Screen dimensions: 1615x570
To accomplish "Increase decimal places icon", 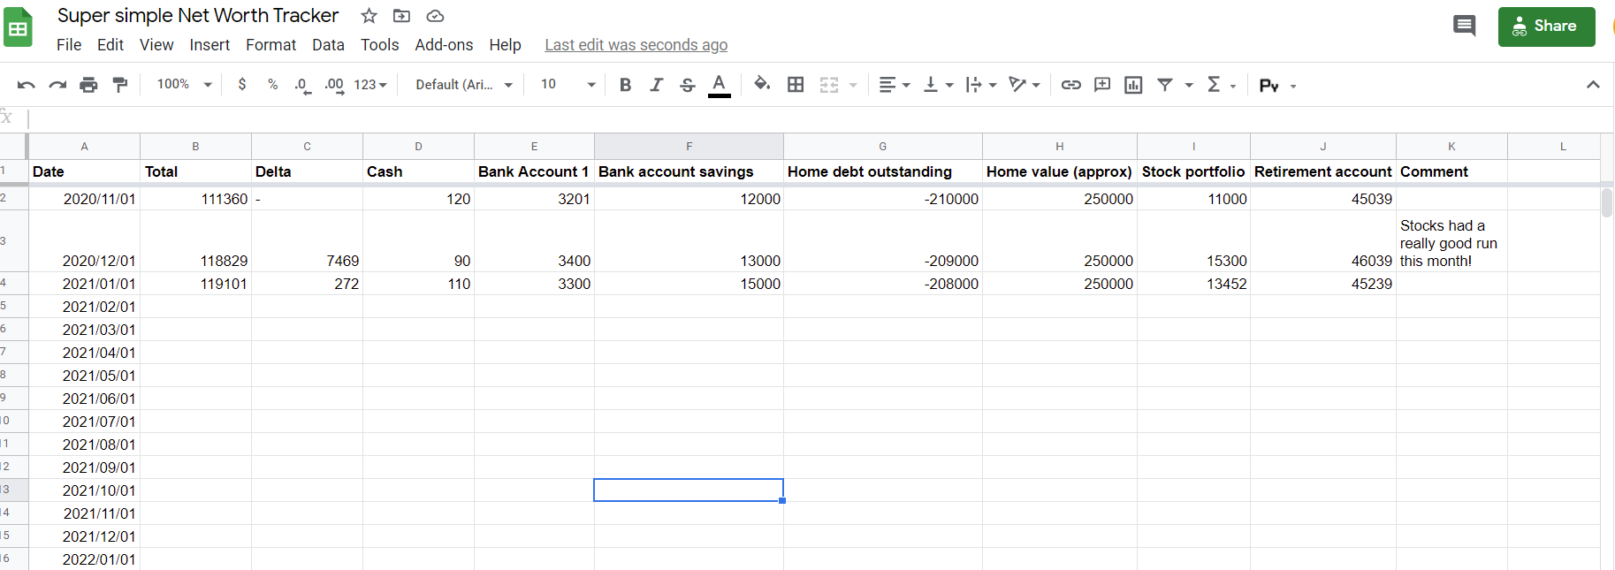I will 334,85.
